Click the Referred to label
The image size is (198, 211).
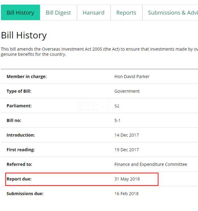click(19, 164)
